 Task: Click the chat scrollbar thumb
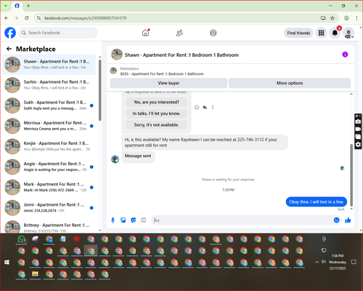click(x=351, y=175)
